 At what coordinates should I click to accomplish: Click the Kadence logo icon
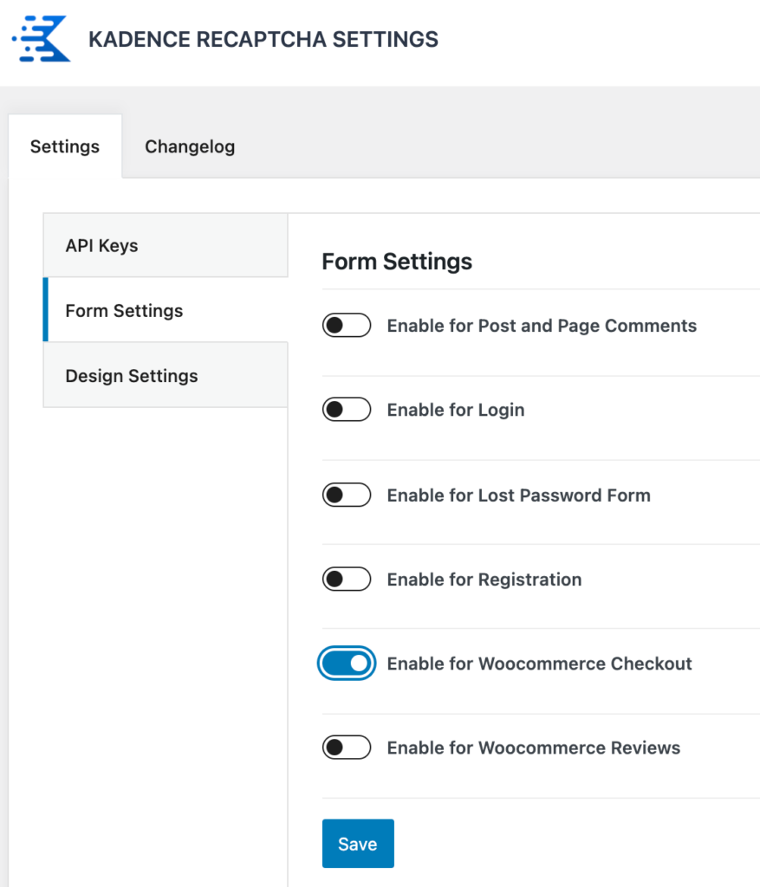pos(42,39)
